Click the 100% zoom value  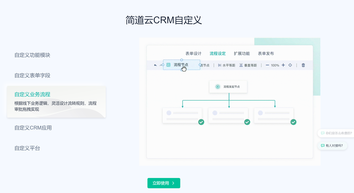[275, 65]
